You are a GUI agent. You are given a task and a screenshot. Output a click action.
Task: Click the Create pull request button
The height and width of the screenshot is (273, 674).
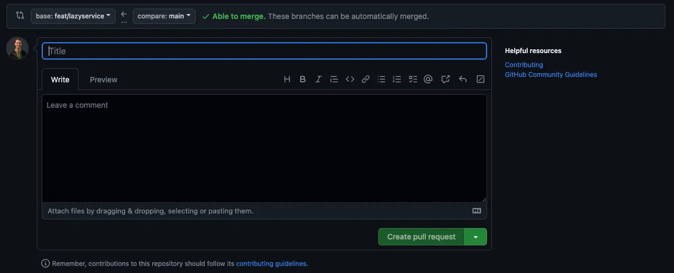[421, 237]
